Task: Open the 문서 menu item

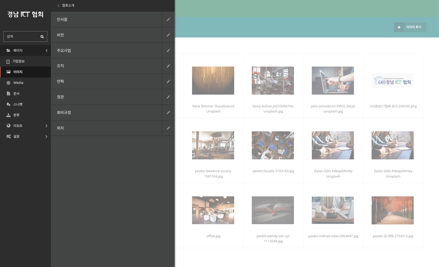Action: pos(25,94)
